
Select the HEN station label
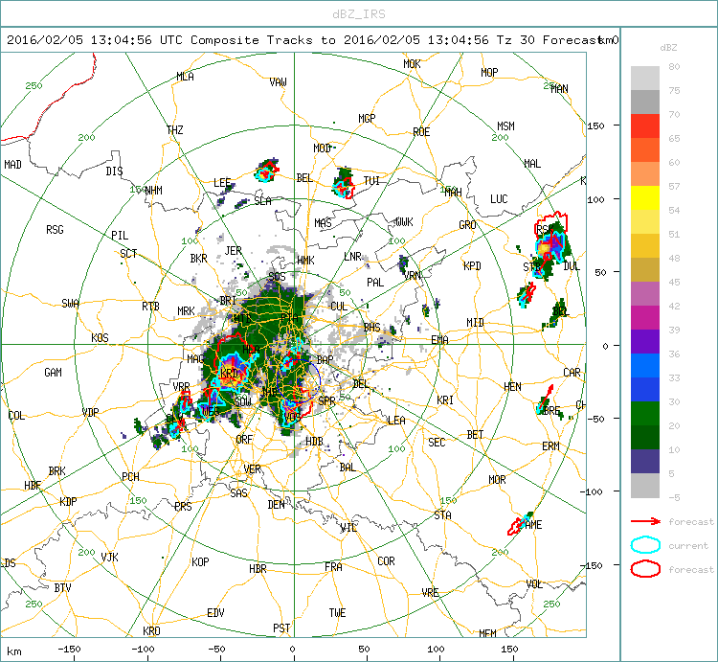pos(512,387)
